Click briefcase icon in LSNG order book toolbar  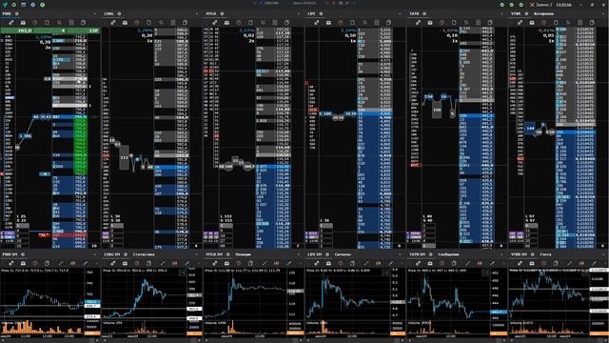[125, 23]
